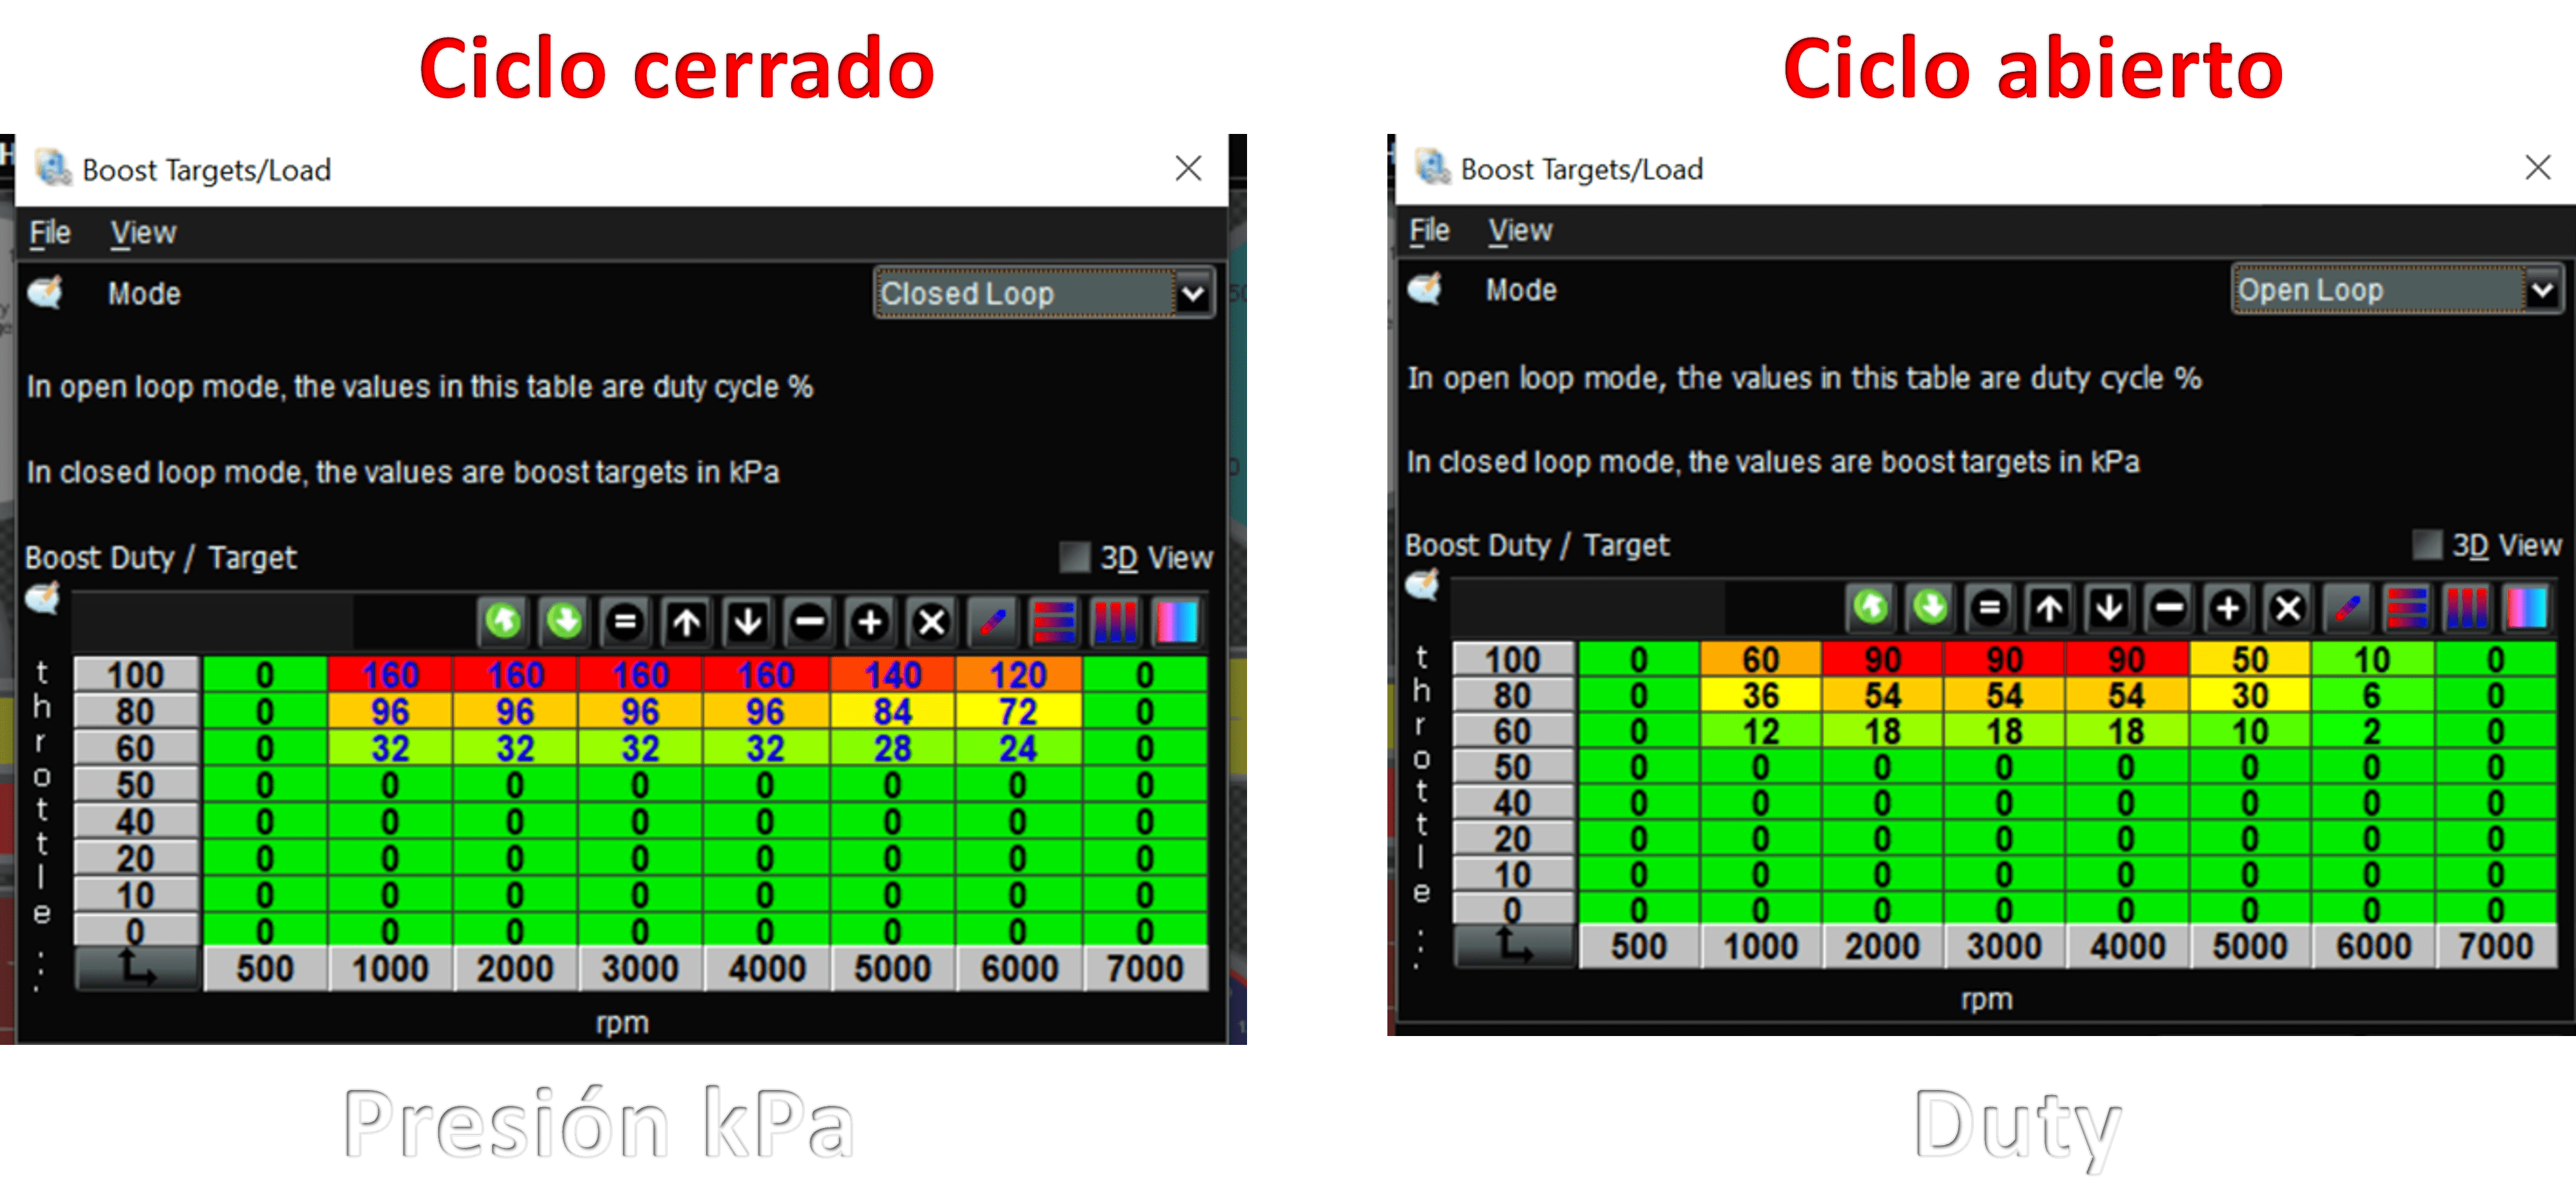Click vertical interpolate bars icon in Open Loop
Screen dimensions: 2576x1196
click(2467, 607)
